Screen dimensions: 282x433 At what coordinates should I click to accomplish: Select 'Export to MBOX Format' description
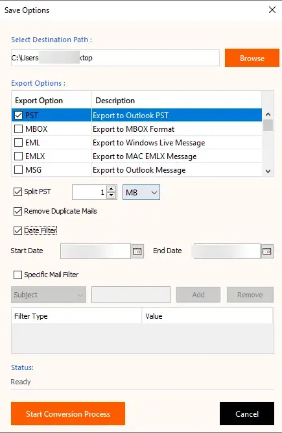click(176, 129)
